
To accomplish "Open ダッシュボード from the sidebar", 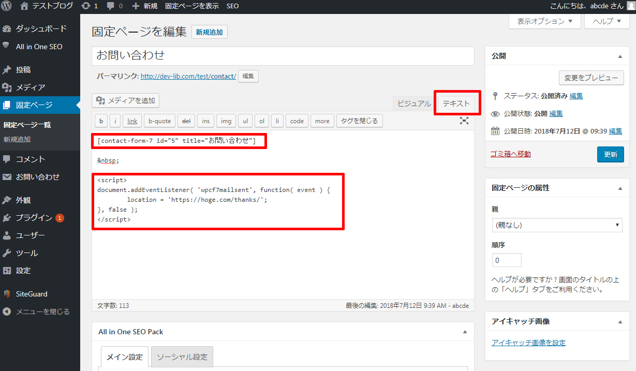I will coord(41,28).
